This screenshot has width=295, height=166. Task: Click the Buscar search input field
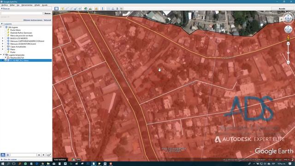click(x=22, y=13)
